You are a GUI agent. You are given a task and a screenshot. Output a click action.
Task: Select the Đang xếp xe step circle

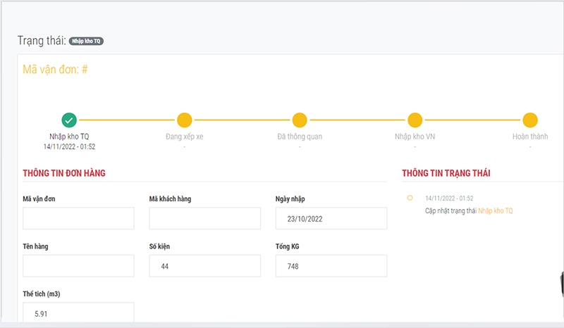click(185, 120)
